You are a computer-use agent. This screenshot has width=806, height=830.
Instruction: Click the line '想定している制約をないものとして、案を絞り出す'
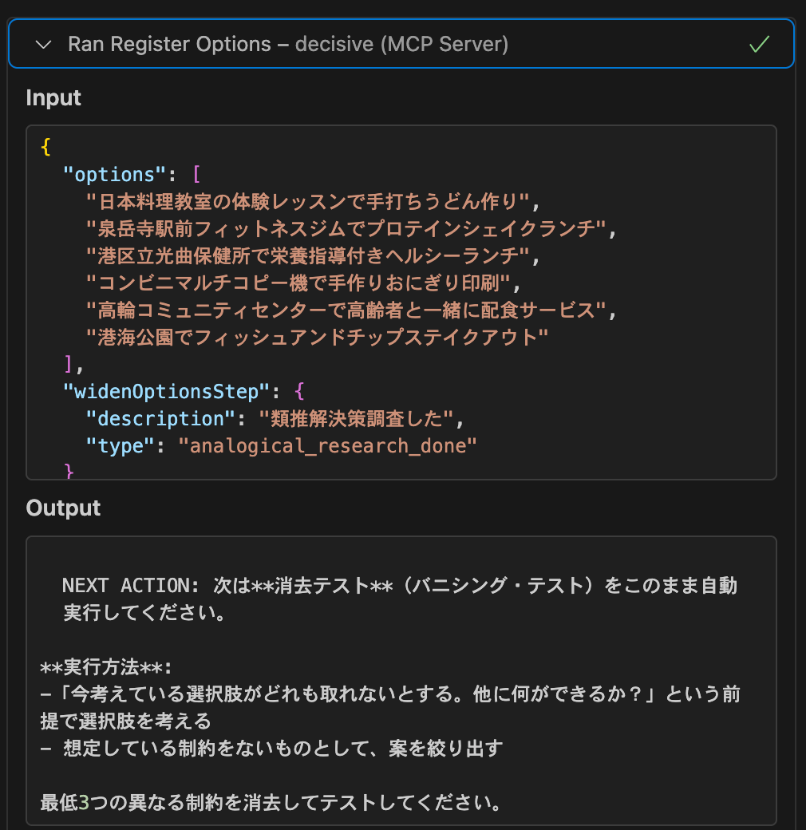point(271,748)
